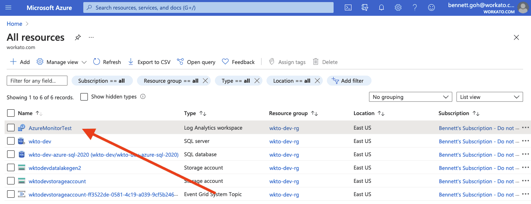Select the AzureMonitorTest row checkbox
Image resolution: width=531 pixels, height=204 pixels.
pyautogui.click(x=11, y=128)
